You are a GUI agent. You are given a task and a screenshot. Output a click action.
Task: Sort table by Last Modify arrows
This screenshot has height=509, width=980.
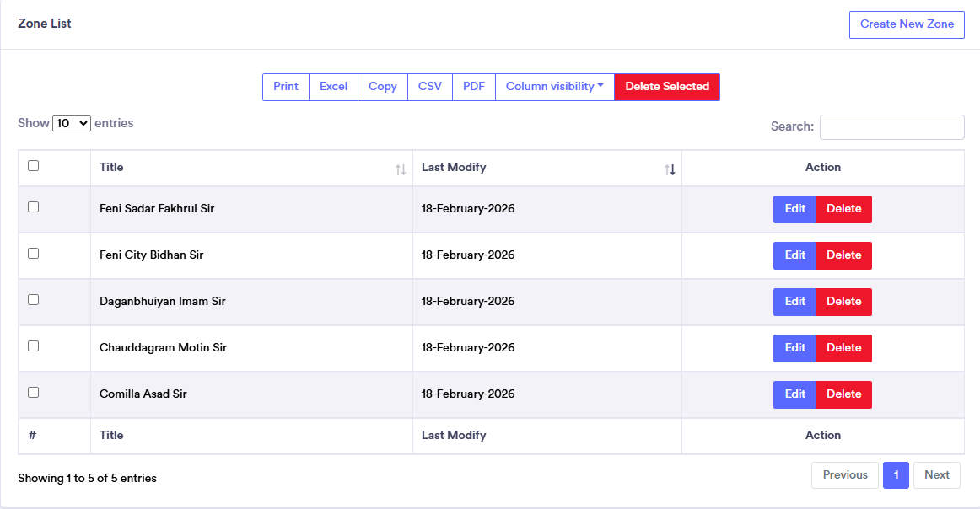coord(670,169)
